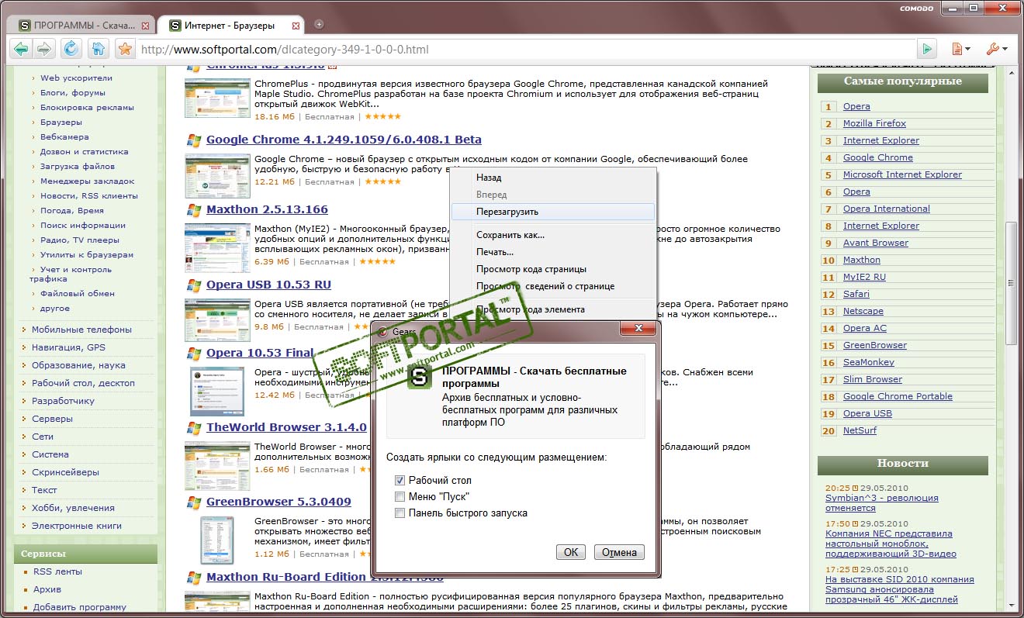Open the home page via house icon
The width and height of the screenshot is (1024, 618).
click(x=98, y=49)
